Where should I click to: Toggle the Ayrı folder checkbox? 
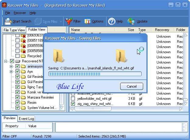tap(17, 72)
